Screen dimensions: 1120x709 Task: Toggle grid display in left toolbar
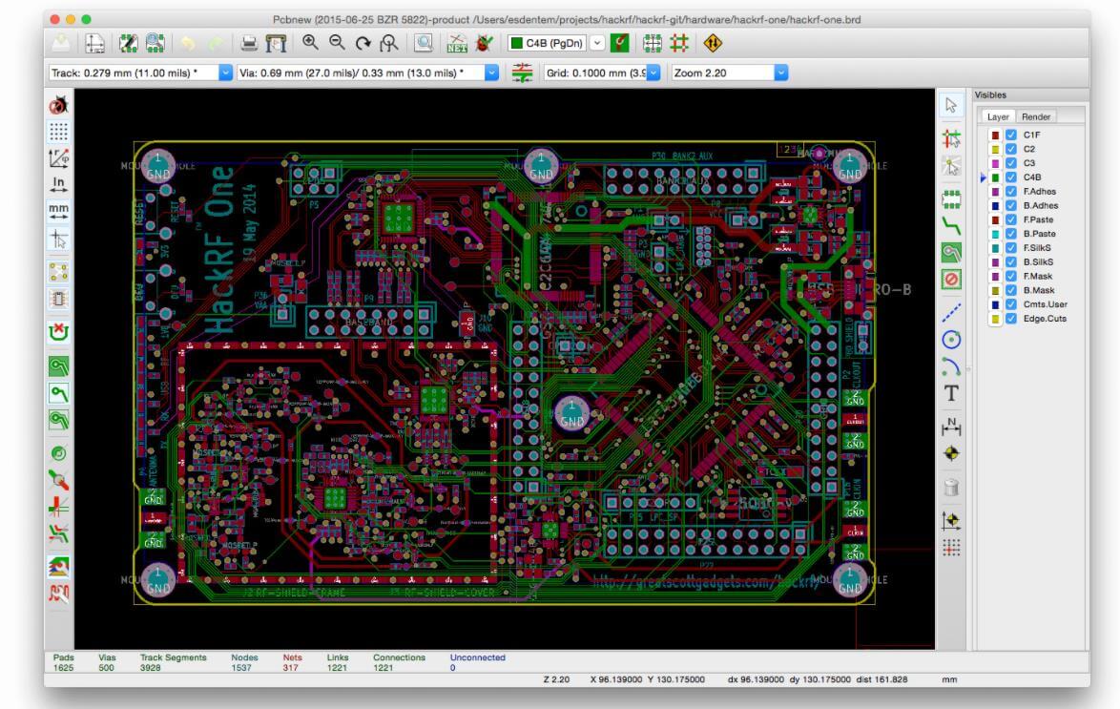(58, 132)
